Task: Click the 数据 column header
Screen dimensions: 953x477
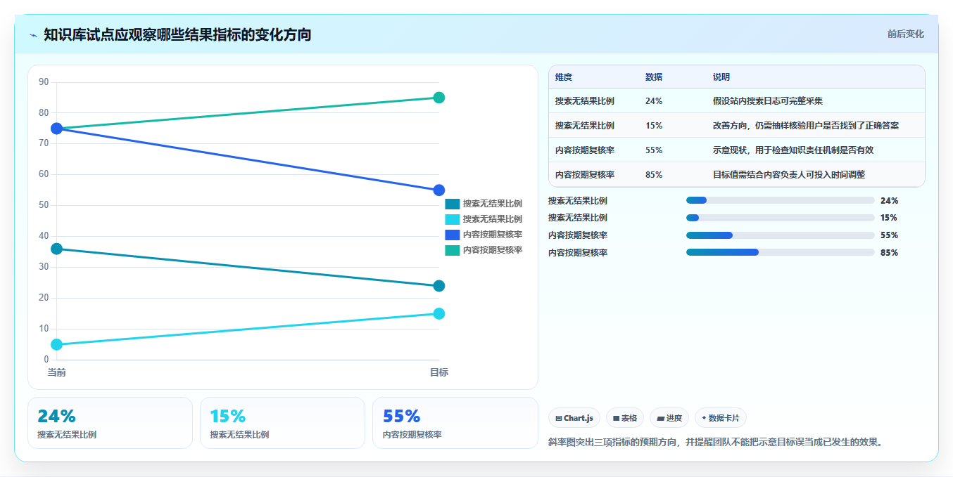Action: [x=654, y=77]
